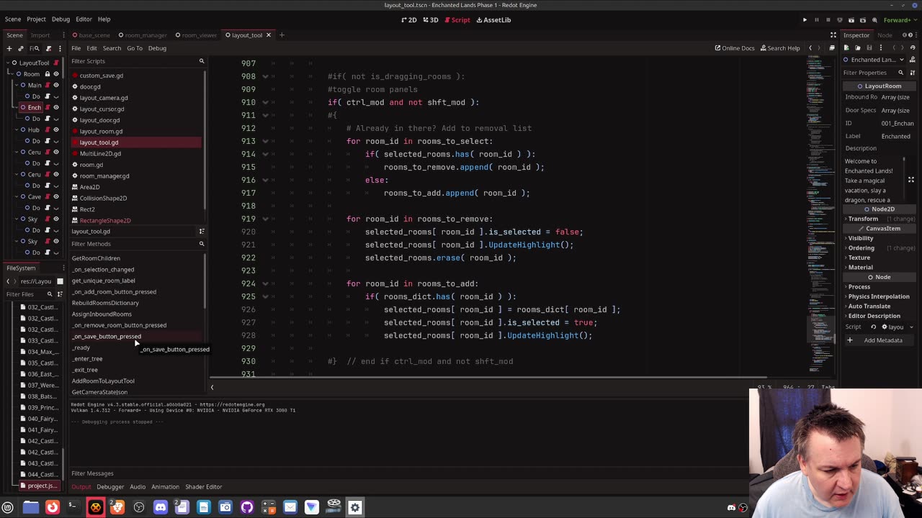Click the distraction-free mode expand icon
Viewport: 922px width, 518px height.
point(833,35)
